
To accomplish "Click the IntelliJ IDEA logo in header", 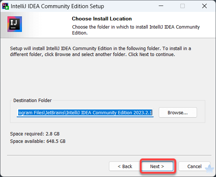I will 14,24.
